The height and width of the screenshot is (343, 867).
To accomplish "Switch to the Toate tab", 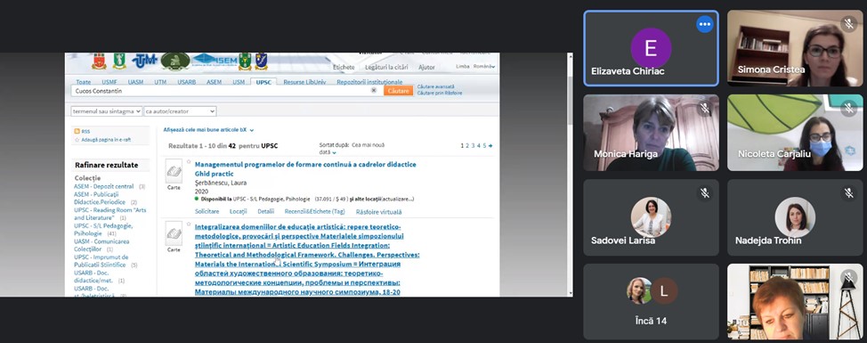I will 84,82.
